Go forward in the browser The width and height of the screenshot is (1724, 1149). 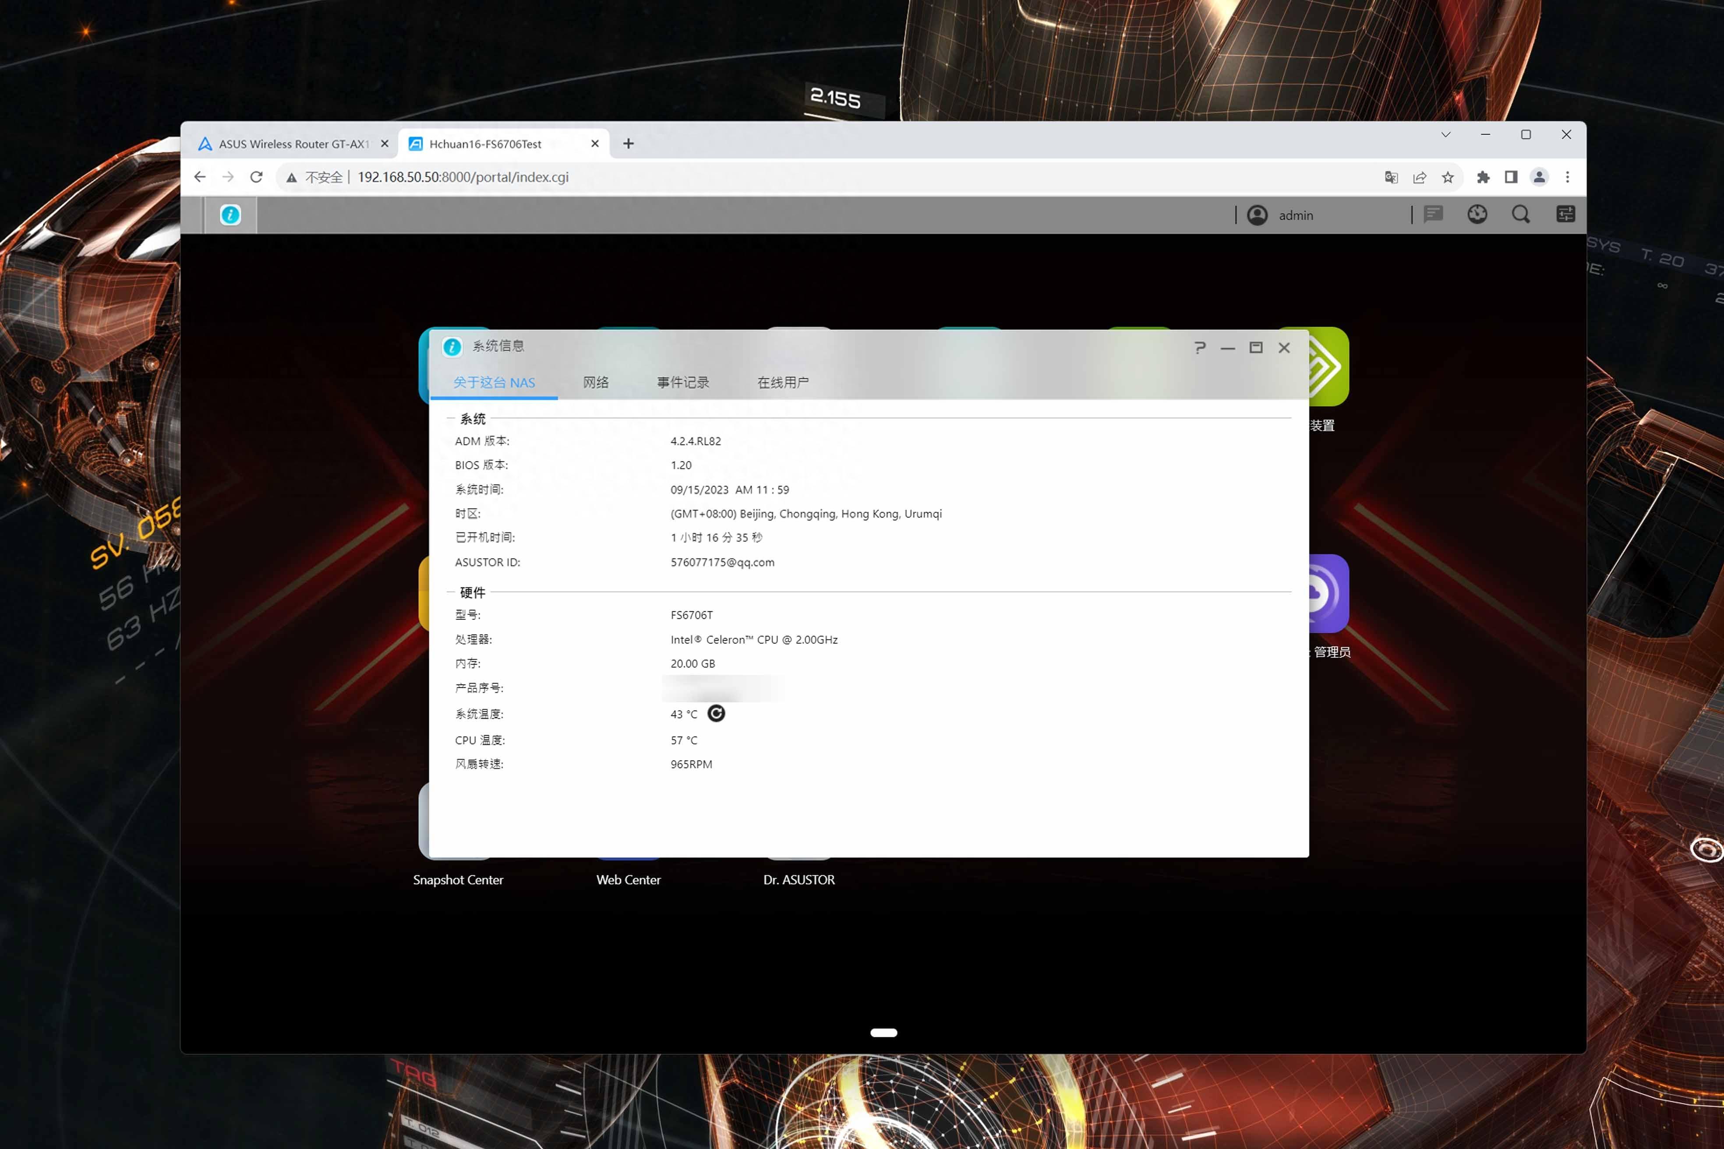(x=228, y=177)
